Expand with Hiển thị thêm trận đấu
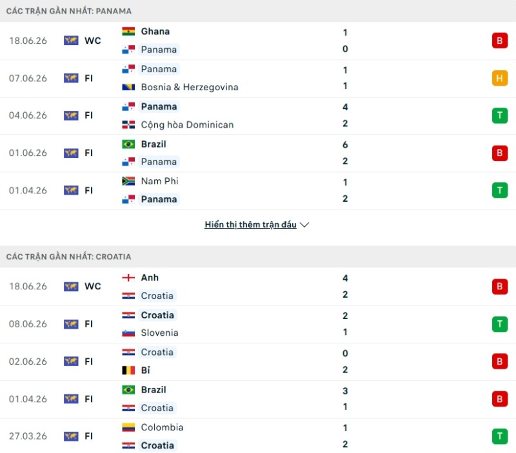 (250, 224)
